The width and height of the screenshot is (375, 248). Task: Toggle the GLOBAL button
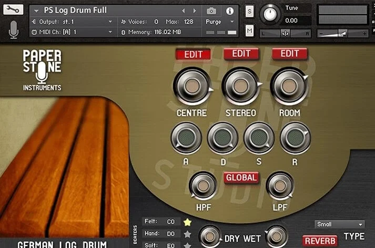coord(241,178)
